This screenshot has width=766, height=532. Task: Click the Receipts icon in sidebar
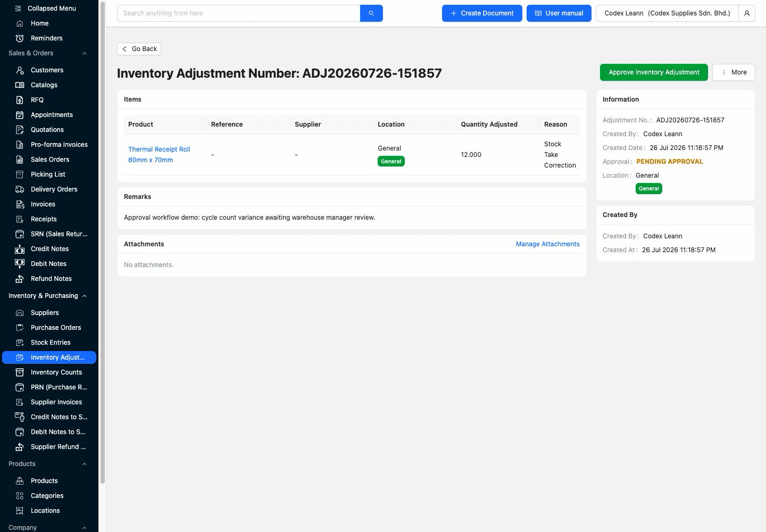click(x=20, y=219)
